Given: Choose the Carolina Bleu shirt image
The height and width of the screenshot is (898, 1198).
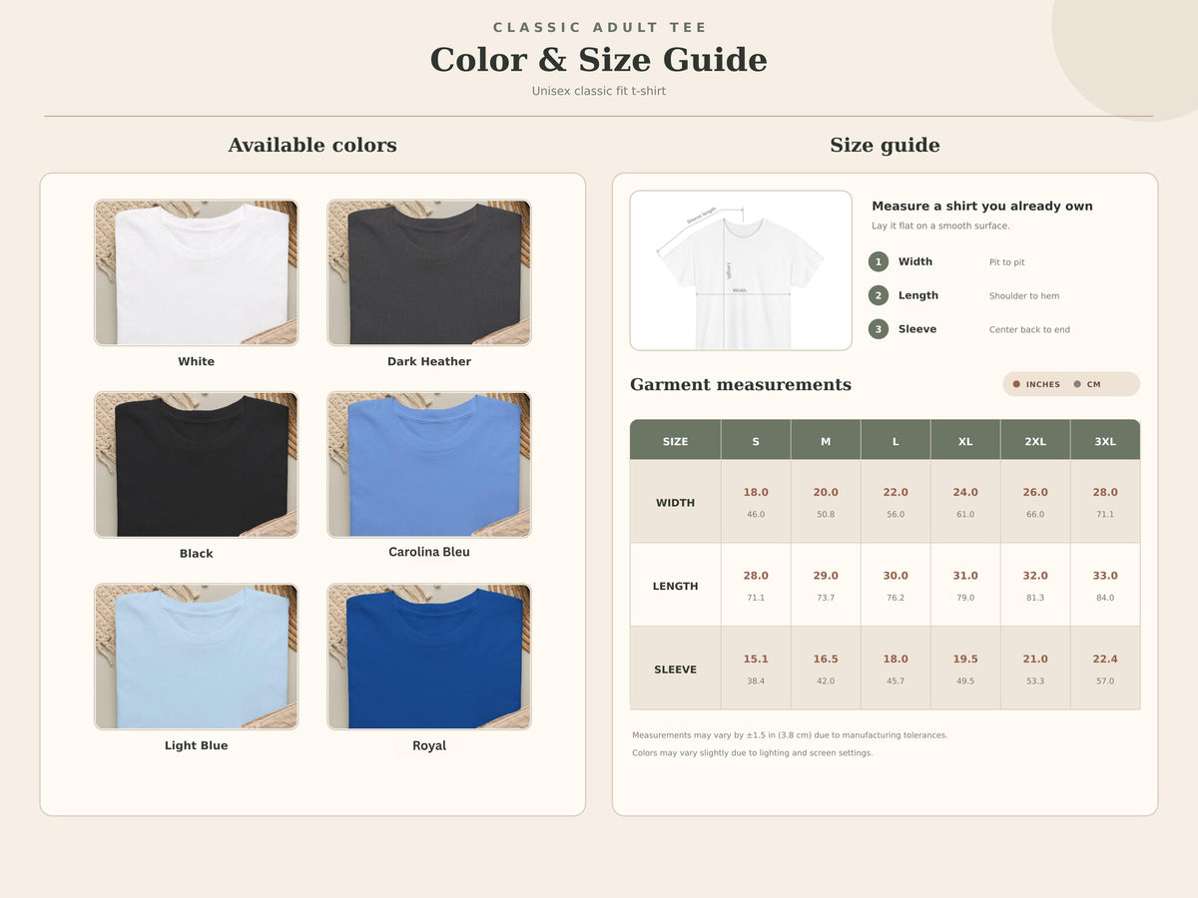Looking at the screenshot, I should 429,465.
